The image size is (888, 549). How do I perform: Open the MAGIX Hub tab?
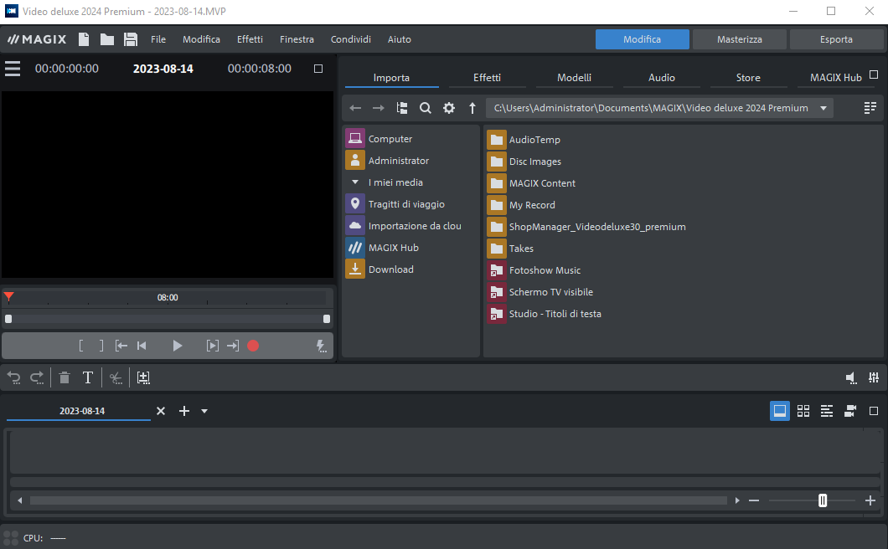835,78
